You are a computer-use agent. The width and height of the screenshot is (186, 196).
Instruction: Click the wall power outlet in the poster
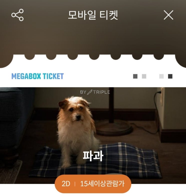tap(162, 96)
